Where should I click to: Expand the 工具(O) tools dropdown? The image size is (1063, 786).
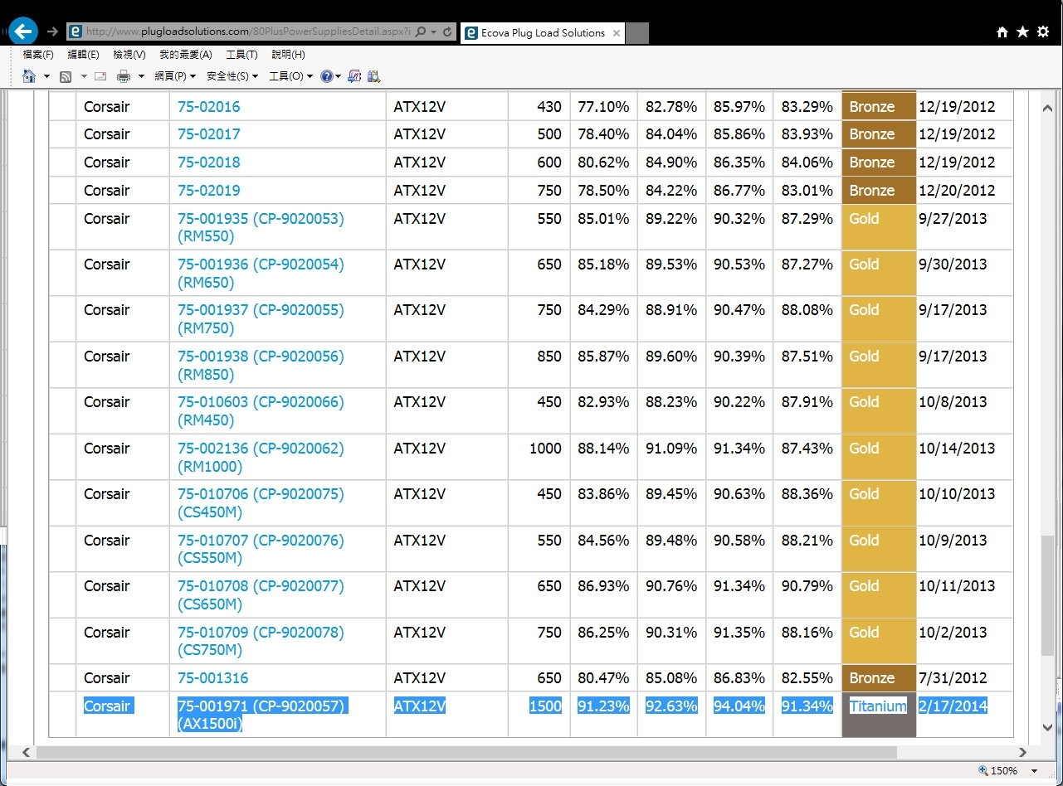pos(291,76)
